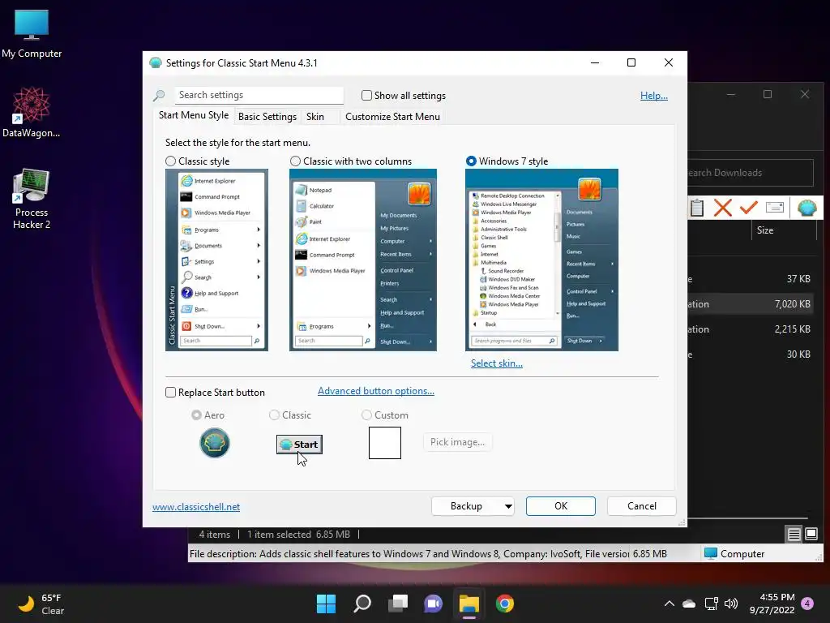Image resolution: width=830 pixels, height=623 pixels.
Task: Open network status tray icon
Action: pos(712,604)
